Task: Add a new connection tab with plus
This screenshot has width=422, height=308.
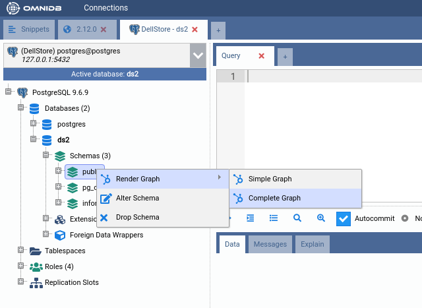Action: 218,31
